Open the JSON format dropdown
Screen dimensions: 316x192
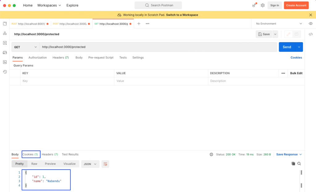[90, 164]
